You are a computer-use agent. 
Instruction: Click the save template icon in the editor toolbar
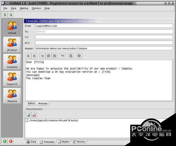click(34, 56)
